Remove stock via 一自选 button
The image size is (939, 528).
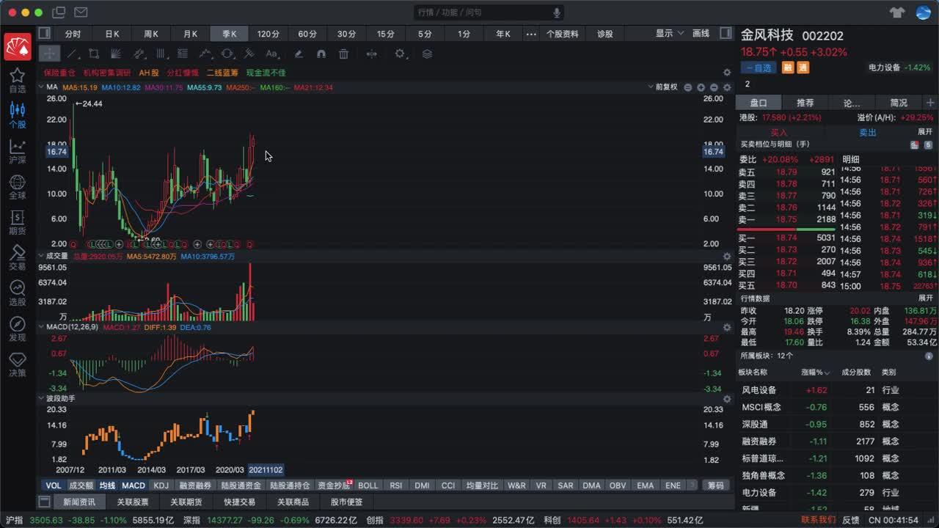pos(758,67)
